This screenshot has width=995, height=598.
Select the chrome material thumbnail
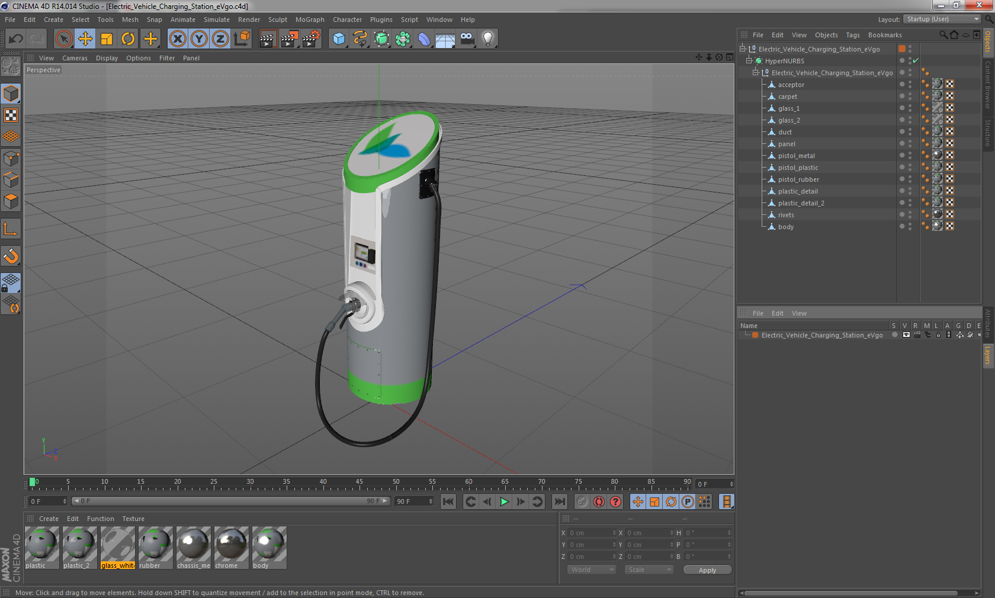(231, 548)
